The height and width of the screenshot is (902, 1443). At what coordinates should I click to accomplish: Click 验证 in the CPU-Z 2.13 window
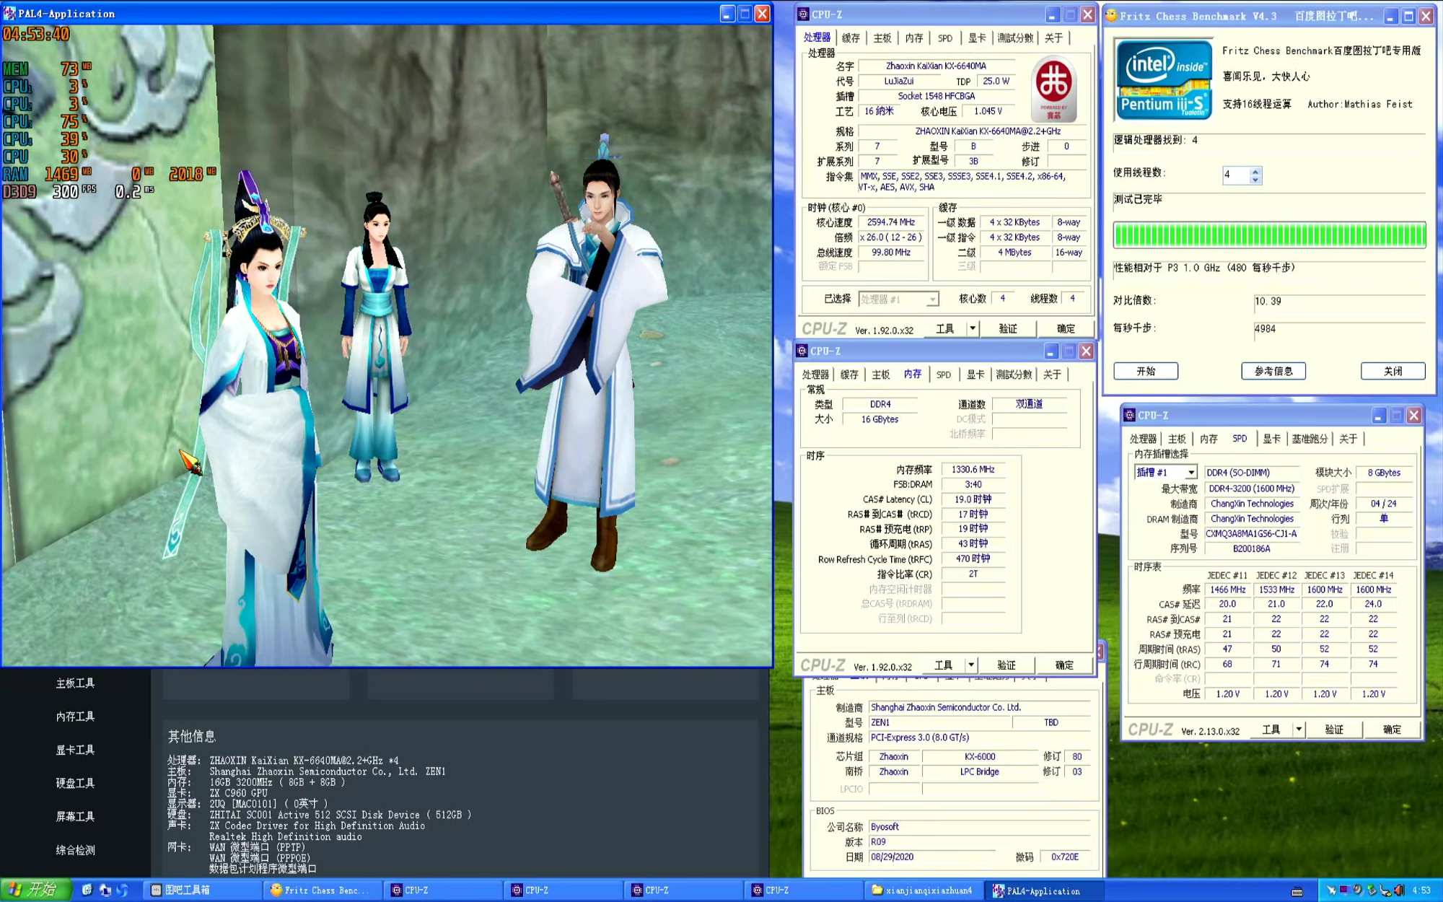click(1334, 730)
